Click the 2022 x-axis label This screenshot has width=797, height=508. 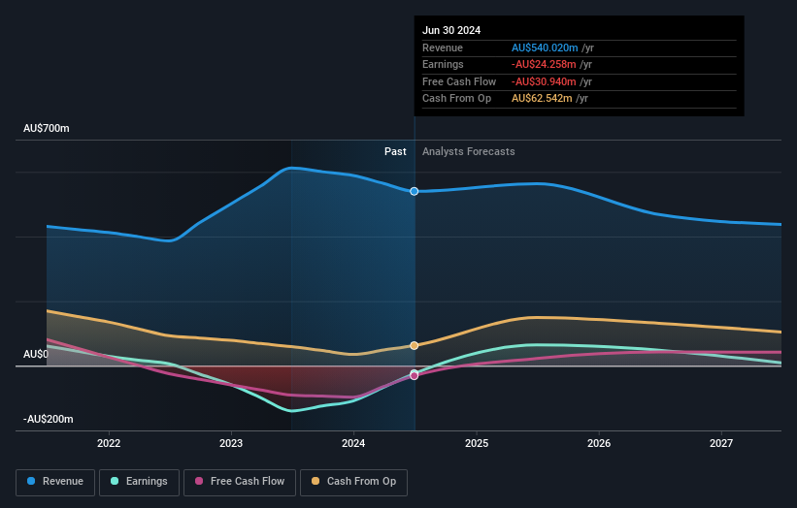pos(109,444)
